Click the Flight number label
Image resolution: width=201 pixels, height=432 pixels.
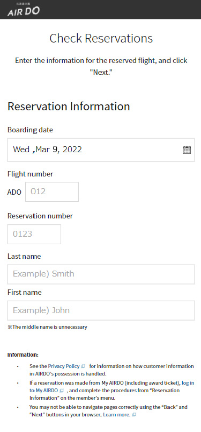point(30,174)
